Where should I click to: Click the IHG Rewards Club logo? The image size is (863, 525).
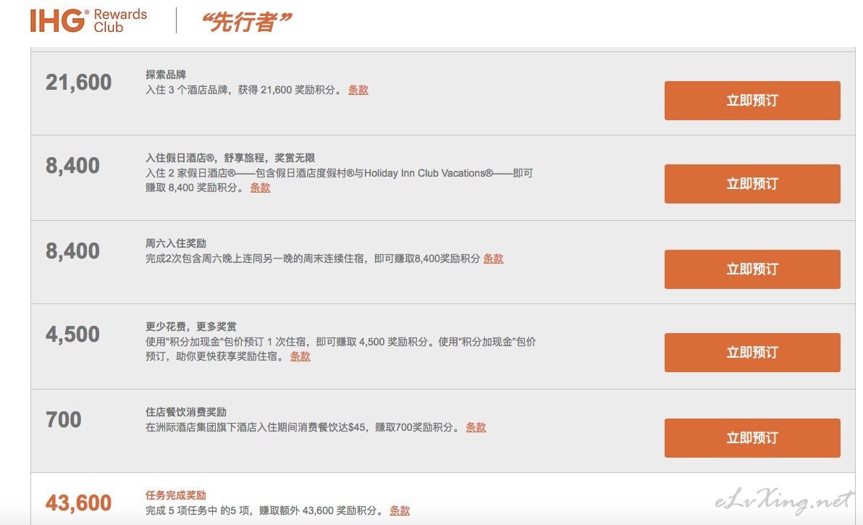(88, 21)
